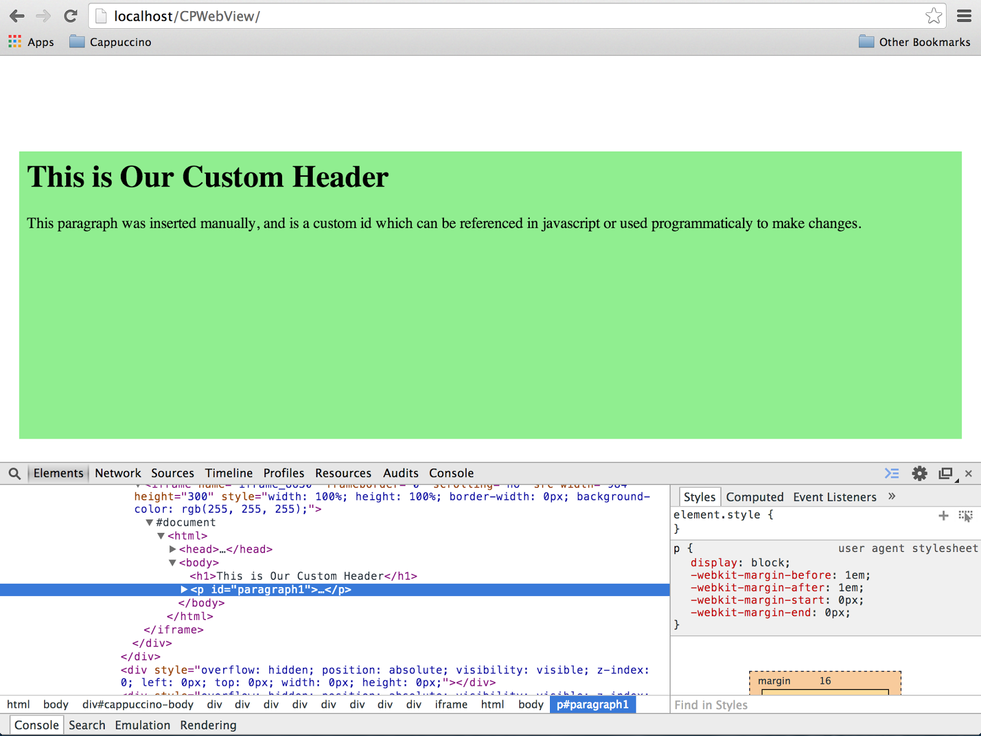Open the Console panel in the toolbar
The image size is (981, 736).
click(451, 473)
